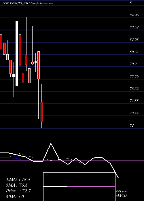
Task: Click the magenta segment of the MACD box line
Action: click(x=91, y=187)
